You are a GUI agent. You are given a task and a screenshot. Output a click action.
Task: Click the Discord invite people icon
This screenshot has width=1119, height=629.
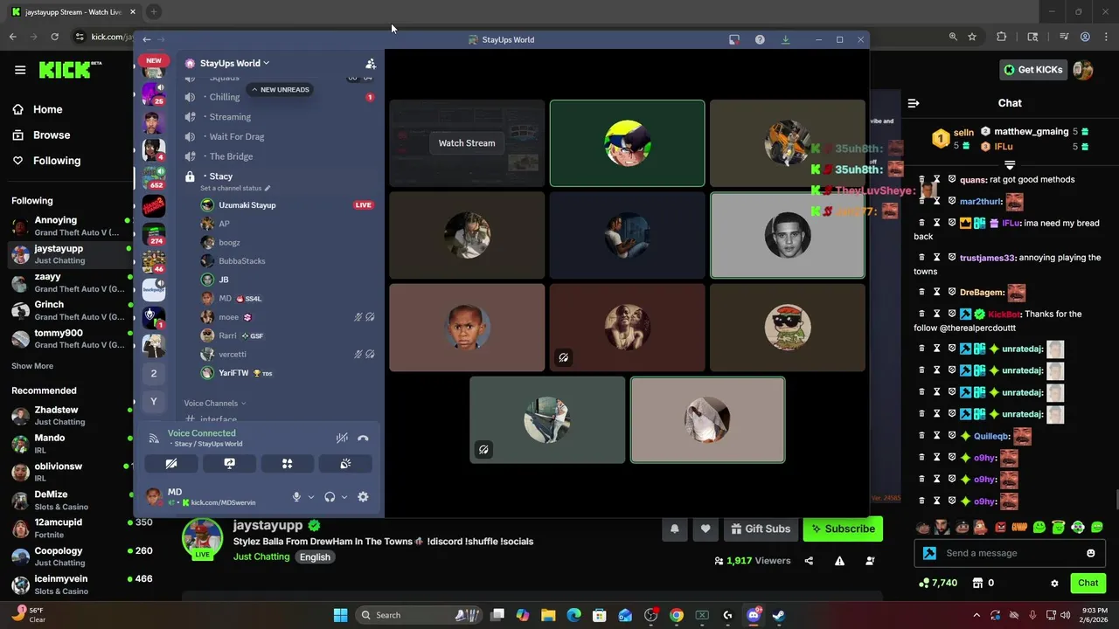click(x=371, y=64)
